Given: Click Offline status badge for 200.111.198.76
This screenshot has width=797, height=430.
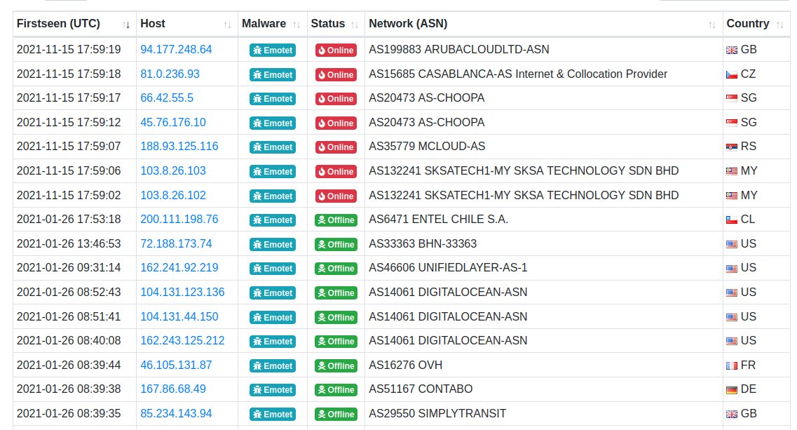Looking at the screenshot, I should coord(336,220).
